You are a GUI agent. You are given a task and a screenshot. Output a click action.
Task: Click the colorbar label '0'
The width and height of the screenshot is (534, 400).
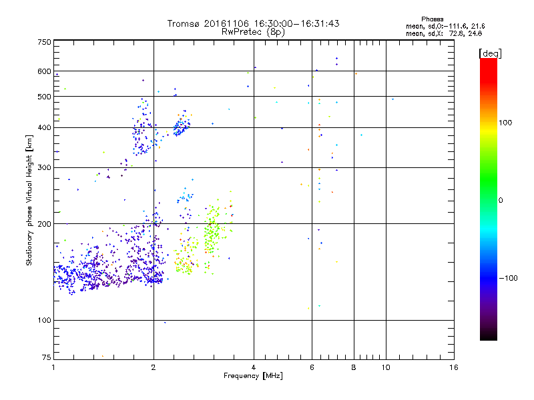click(x=501, y=201)
